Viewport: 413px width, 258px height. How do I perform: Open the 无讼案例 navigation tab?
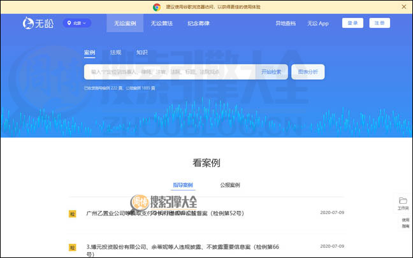tap(125, 24)
